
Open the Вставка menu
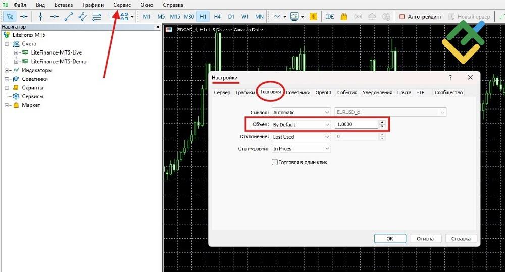tap(64, 5)
